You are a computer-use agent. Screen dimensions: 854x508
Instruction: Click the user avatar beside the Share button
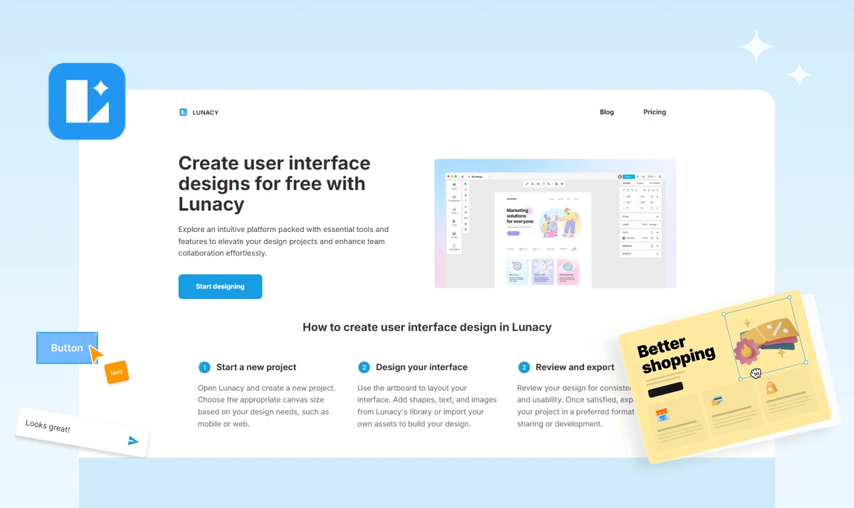coord(620,176)
